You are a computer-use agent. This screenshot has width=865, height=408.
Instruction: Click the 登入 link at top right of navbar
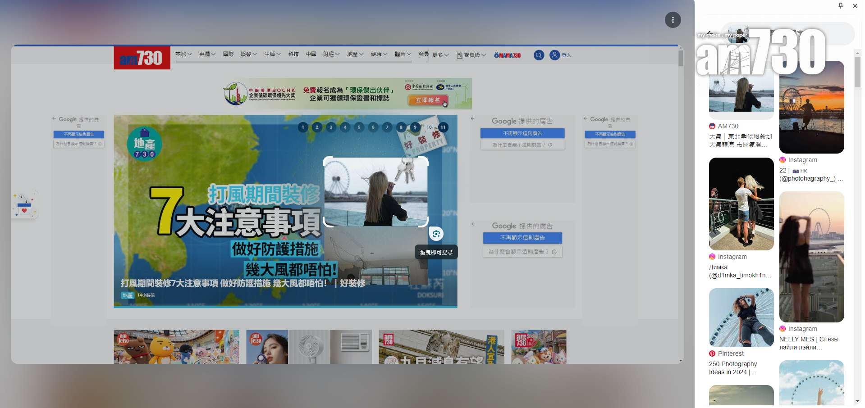point(566,55)
